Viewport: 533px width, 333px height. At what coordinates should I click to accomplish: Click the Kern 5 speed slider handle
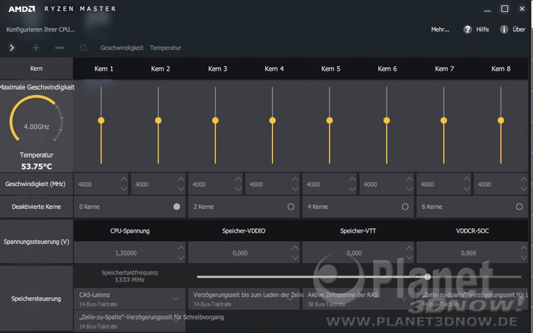(x=329, y=120)
